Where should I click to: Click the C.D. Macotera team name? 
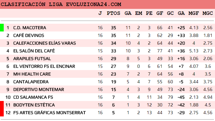(x=29, y=28)
